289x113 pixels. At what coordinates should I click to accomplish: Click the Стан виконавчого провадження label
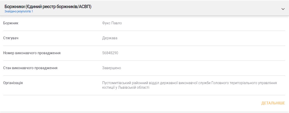pyautogui.click(x=30, y=68)
